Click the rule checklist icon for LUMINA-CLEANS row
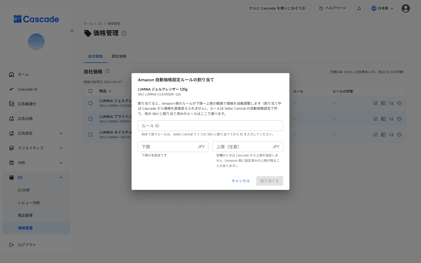 (x=391, y=103)
